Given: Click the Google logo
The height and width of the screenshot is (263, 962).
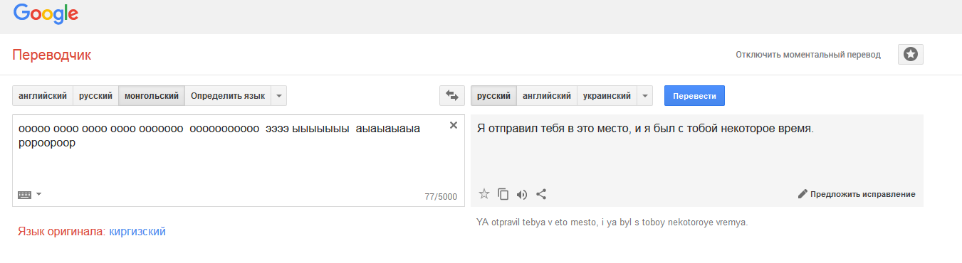Looking at the screenshot, I should click(x=46, y=13).
